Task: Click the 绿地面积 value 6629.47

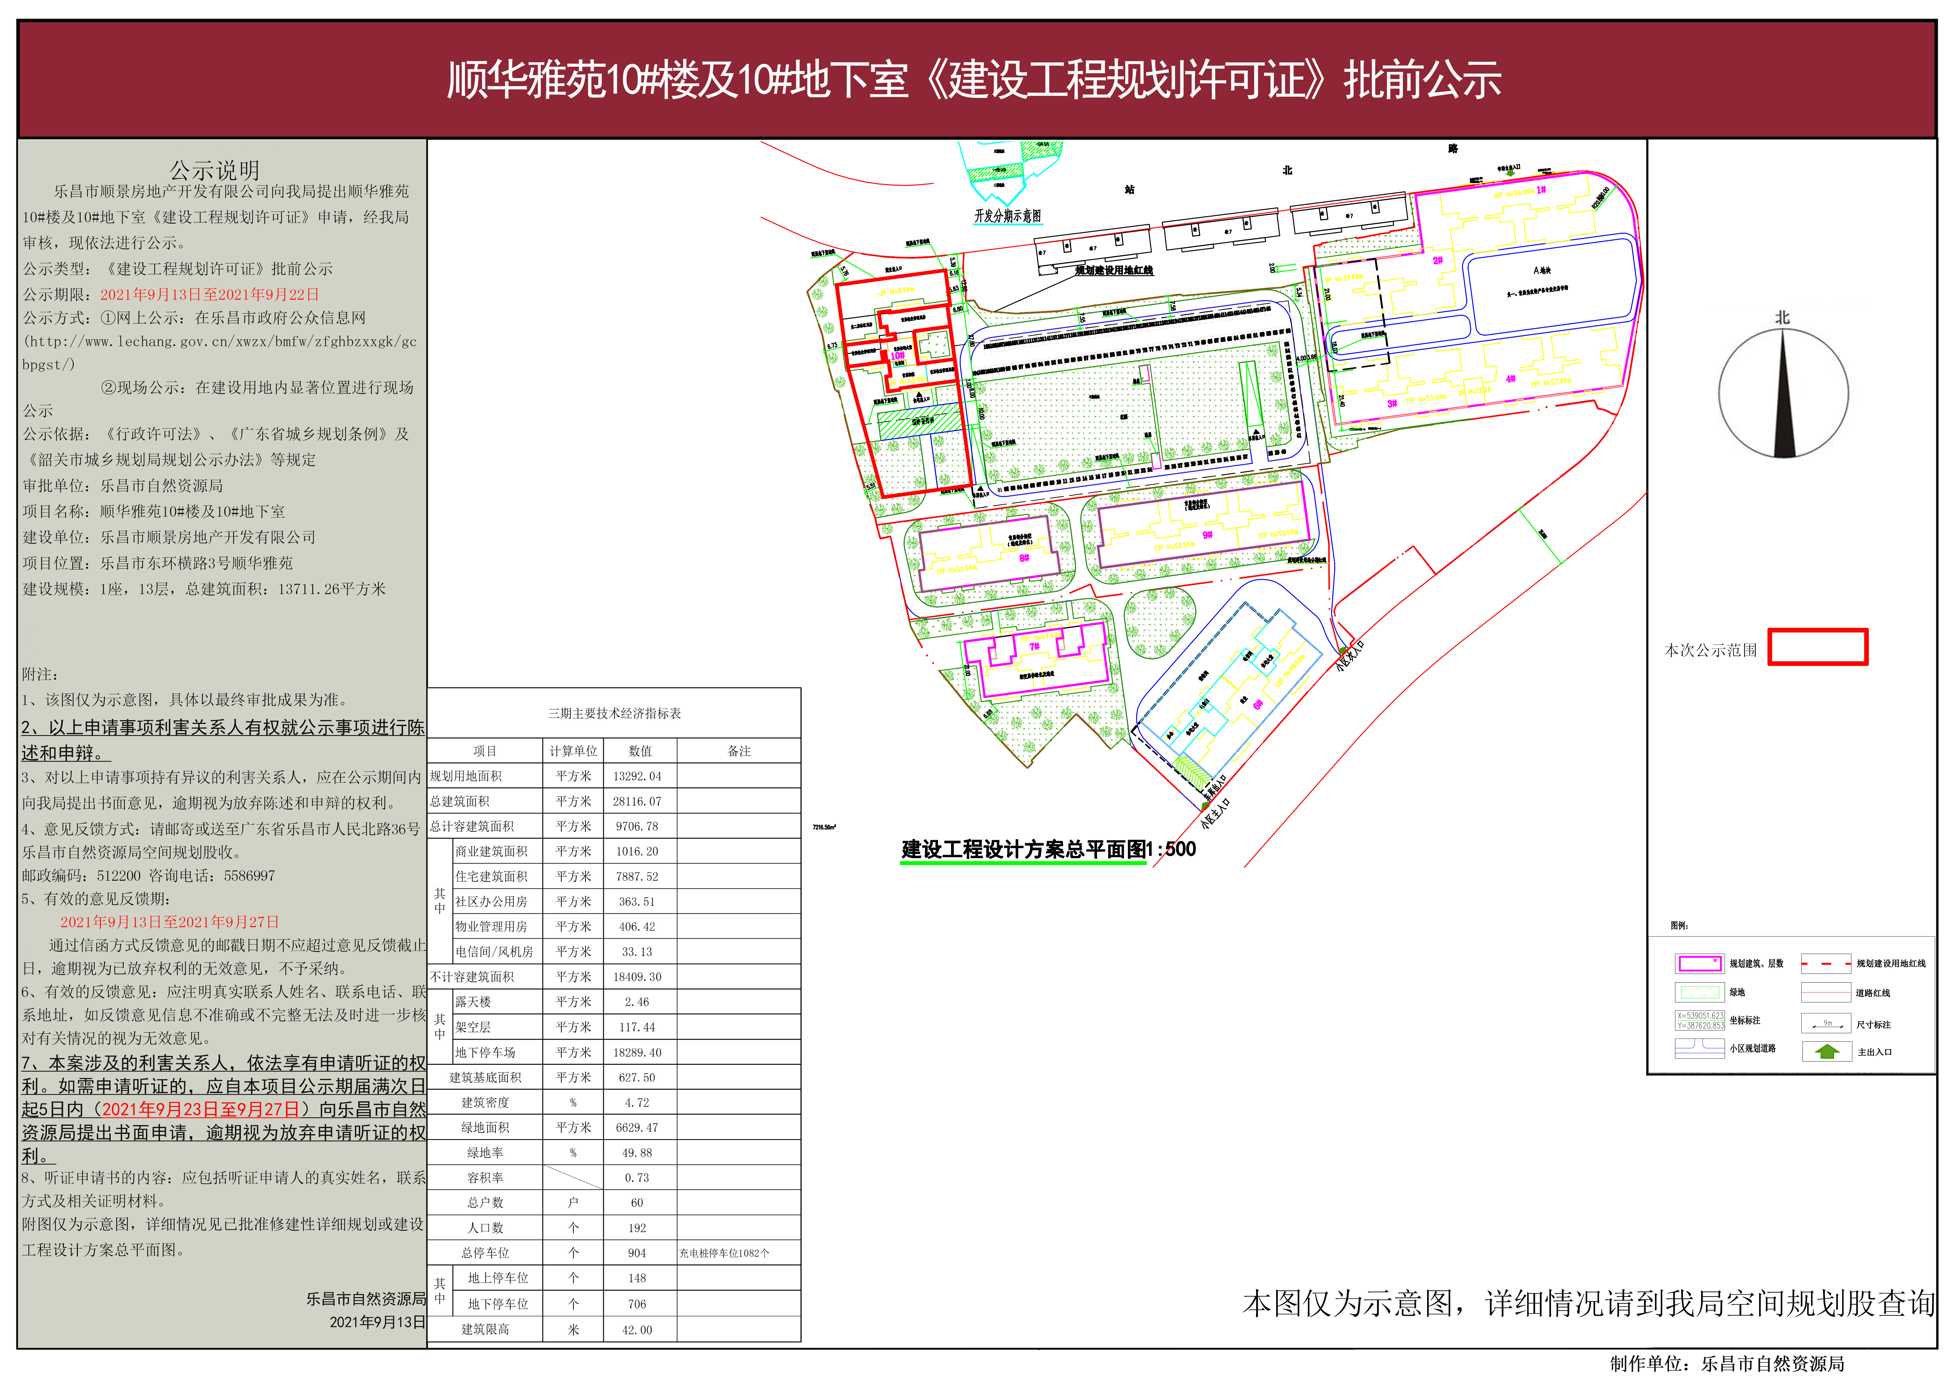Action: tap(637, 1128)
